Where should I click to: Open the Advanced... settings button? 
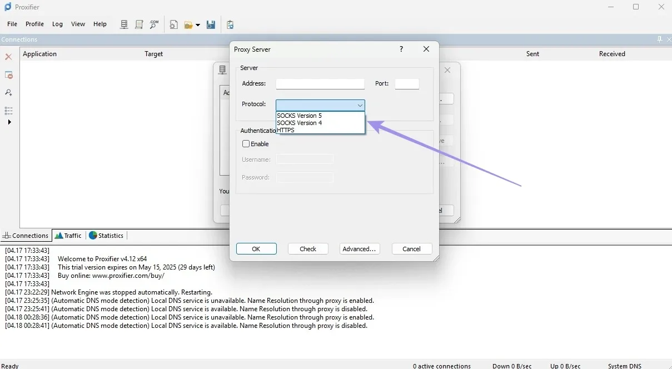[x=360, y=249]
